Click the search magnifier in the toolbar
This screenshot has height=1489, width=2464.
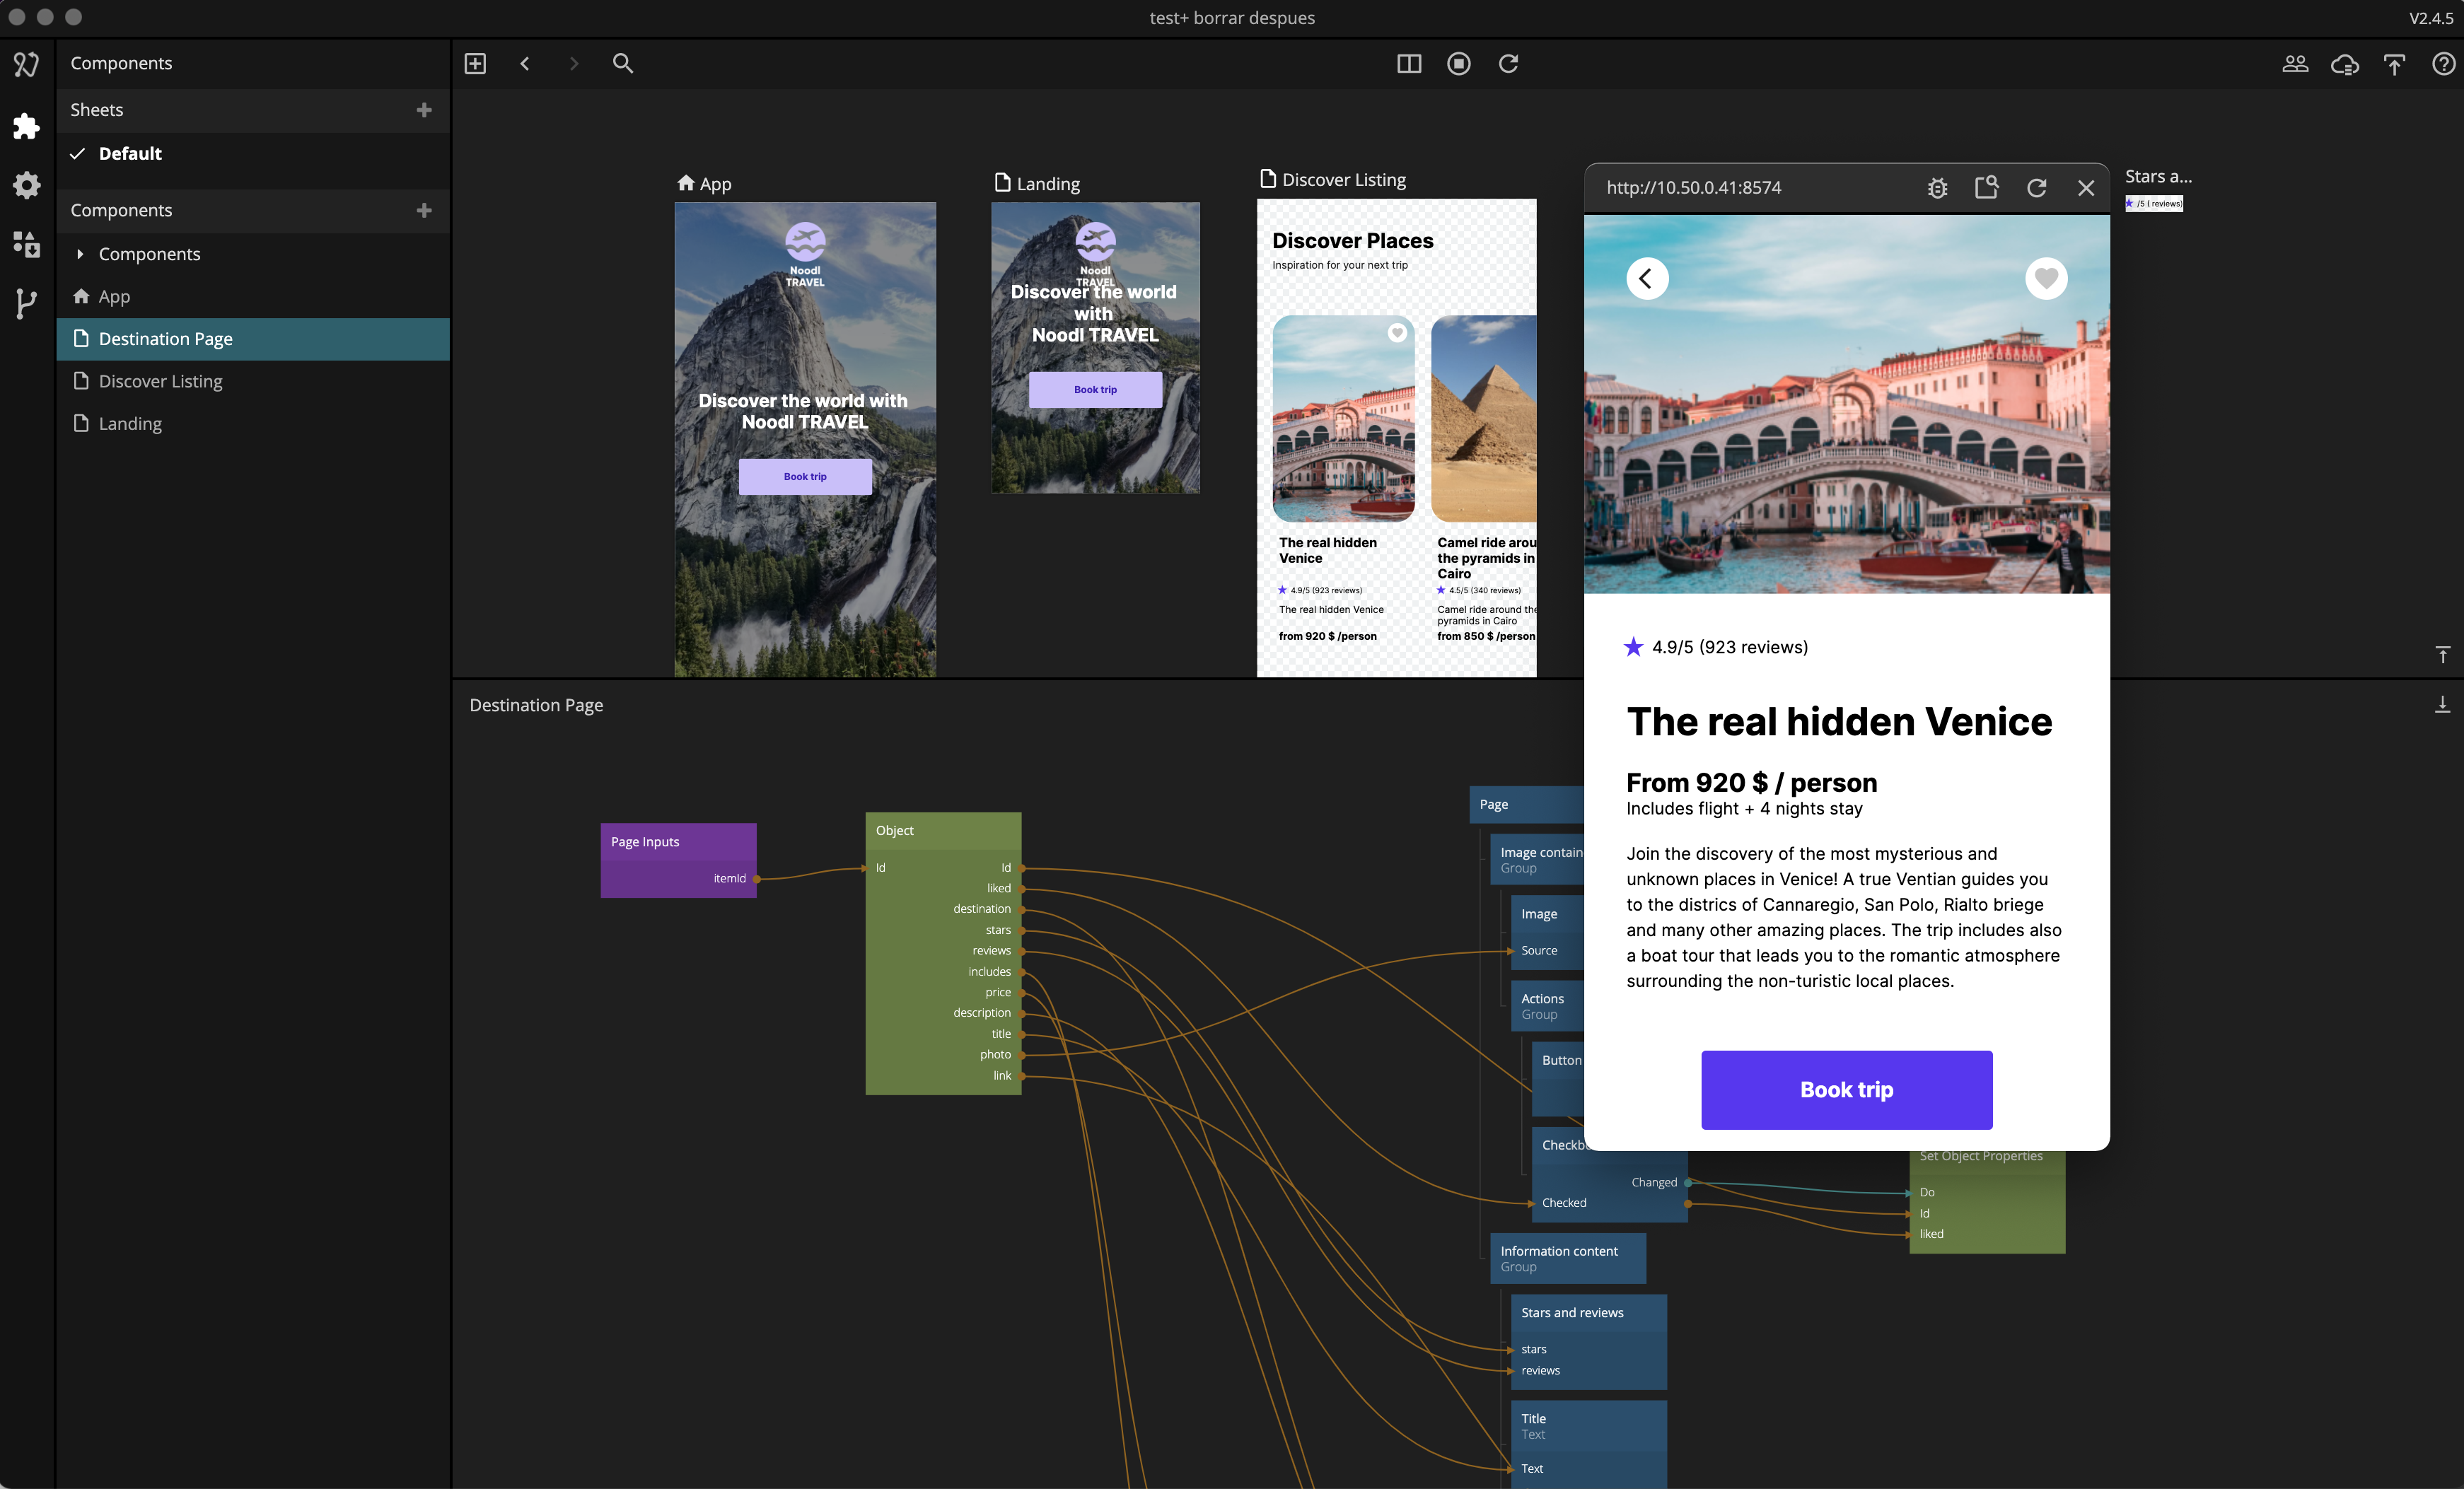pos(622,64)
